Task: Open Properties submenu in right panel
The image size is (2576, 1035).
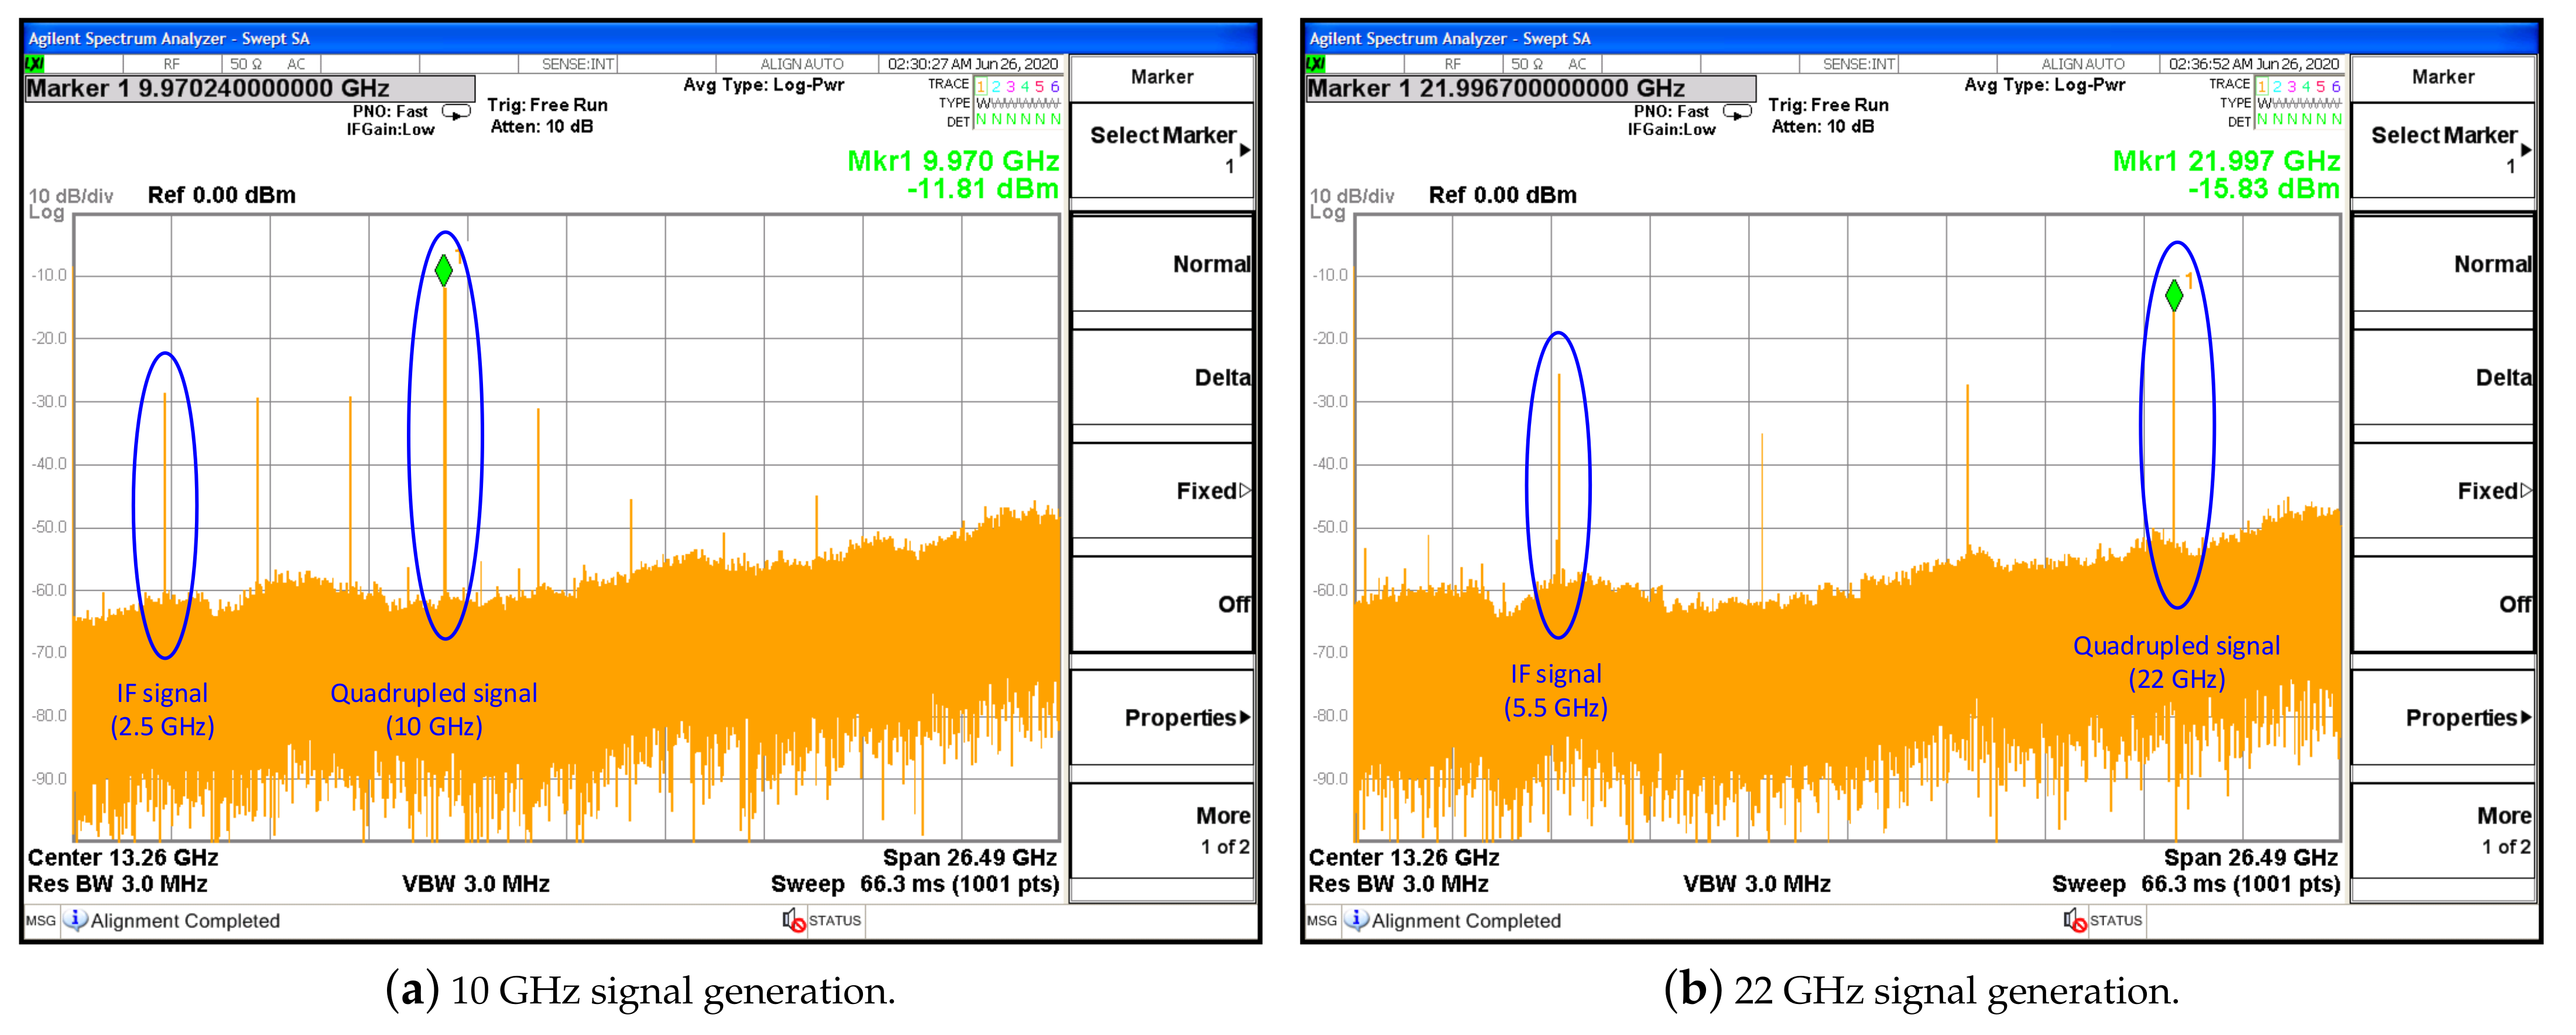Action: point(2443,717)
